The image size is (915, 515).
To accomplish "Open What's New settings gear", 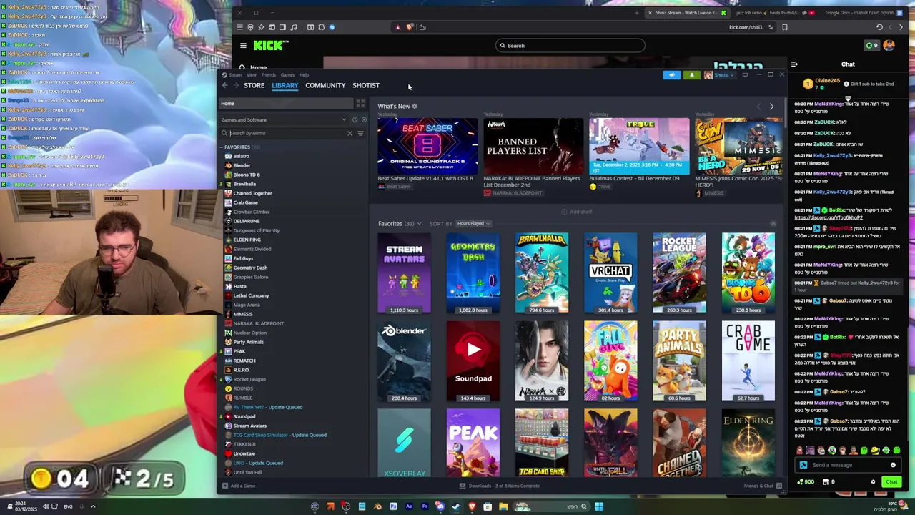I will [x=415, y=107].
